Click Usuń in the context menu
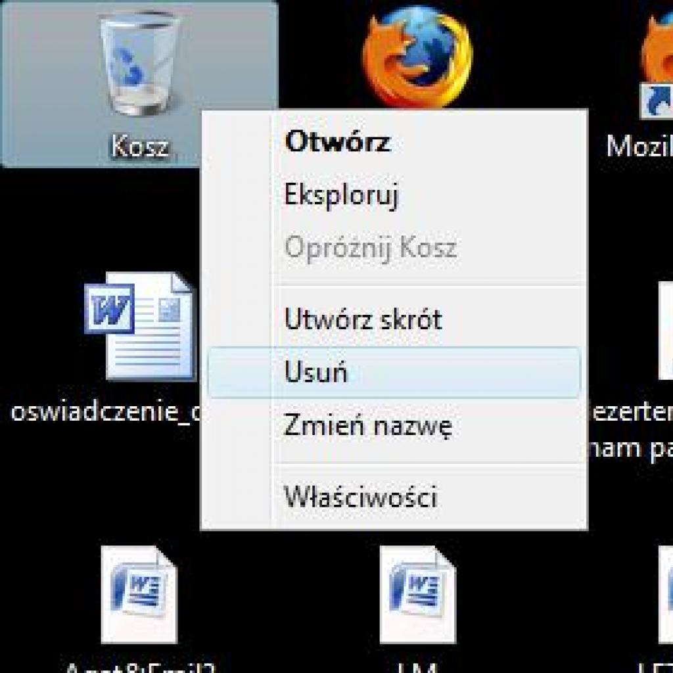This screenshot has width=673, height=673. [x=394, y=372]
